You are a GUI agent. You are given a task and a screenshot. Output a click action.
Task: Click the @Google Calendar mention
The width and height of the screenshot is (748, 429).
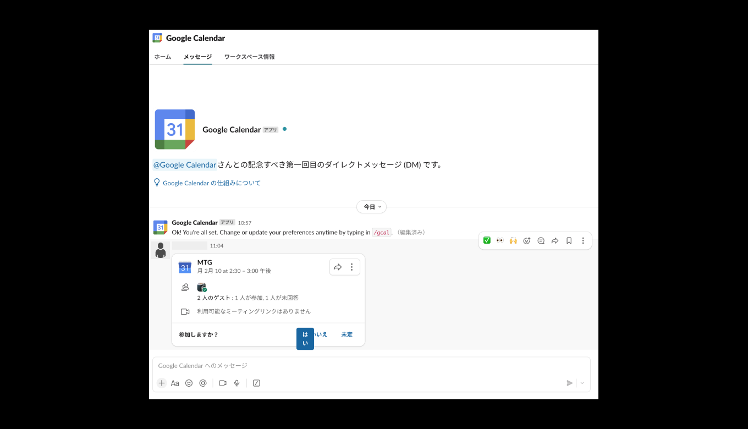tap(185, 164)
